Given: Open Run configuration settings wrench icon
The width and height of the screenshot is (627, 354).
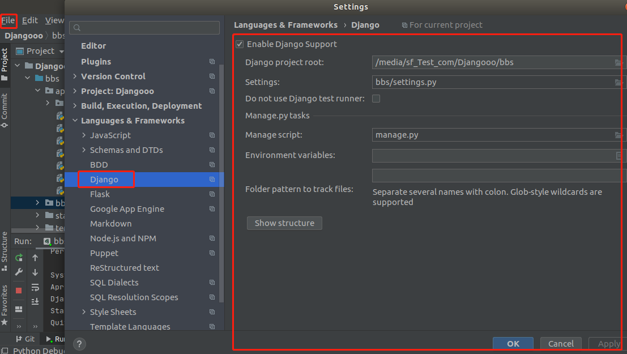Looking at the screenshot, I should coord(19,272).
